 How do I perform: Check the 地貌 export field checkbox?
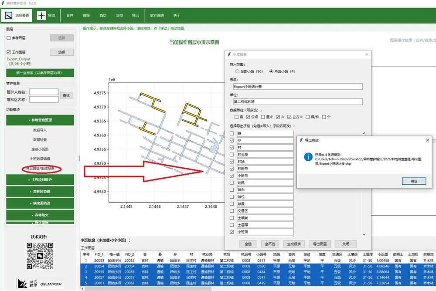(232, 183)
